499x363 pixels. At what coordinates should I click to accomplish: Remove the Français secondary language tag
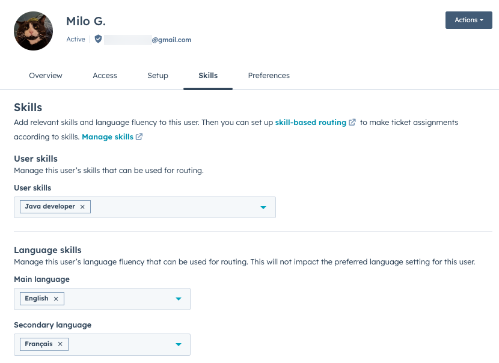click(x=60, y=344)
